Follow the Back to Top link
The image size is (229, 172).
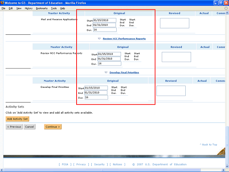[209, 144]
